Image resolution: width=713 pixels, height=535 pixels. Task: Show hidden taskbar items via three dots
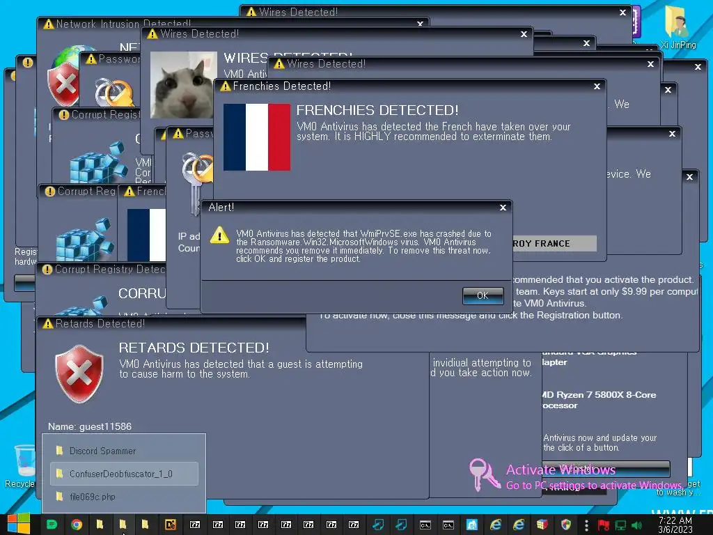coord(586,525)
